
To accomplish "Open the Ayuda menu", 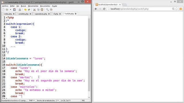I will [54, 6].
